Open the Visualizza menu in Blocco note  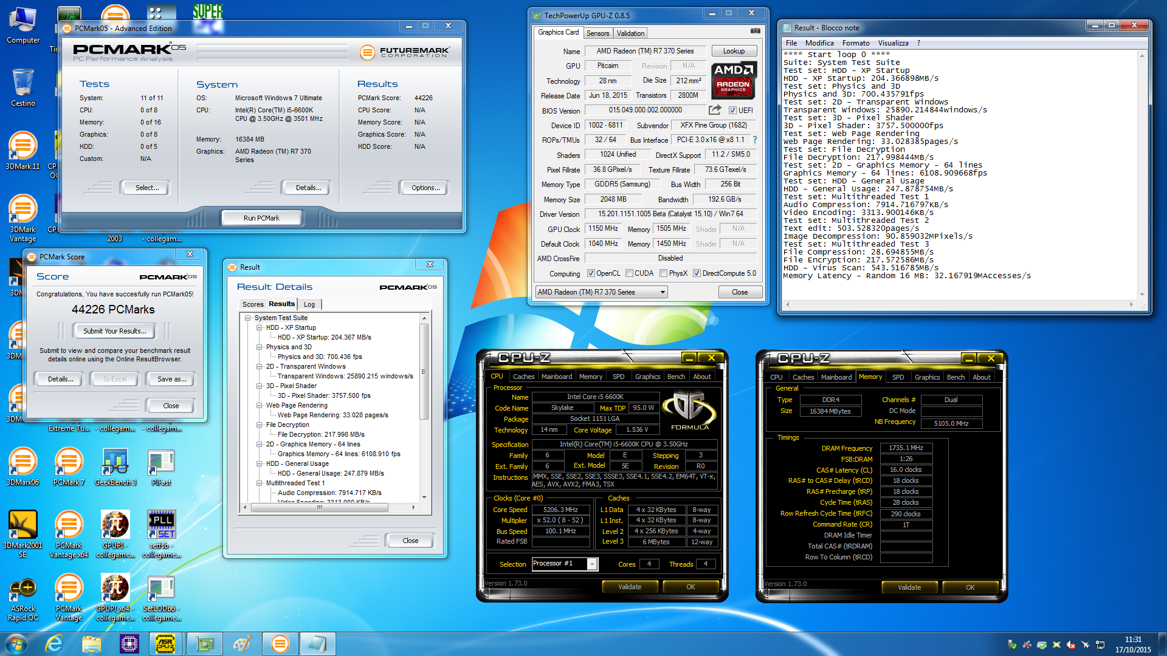893,43
